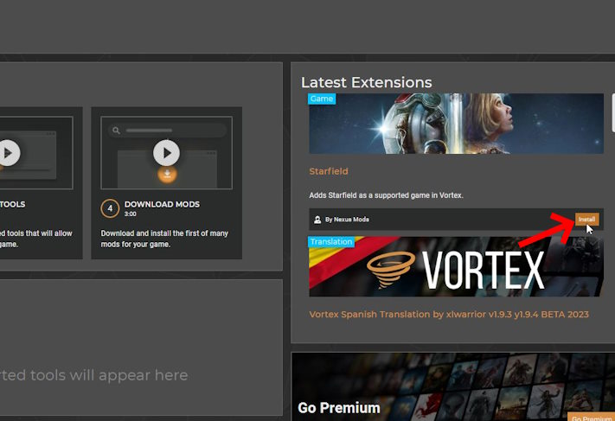615x421 pixels.
Task: Select the blue Translation category tag
Action: pyautogui.click(x=331, y=242)
